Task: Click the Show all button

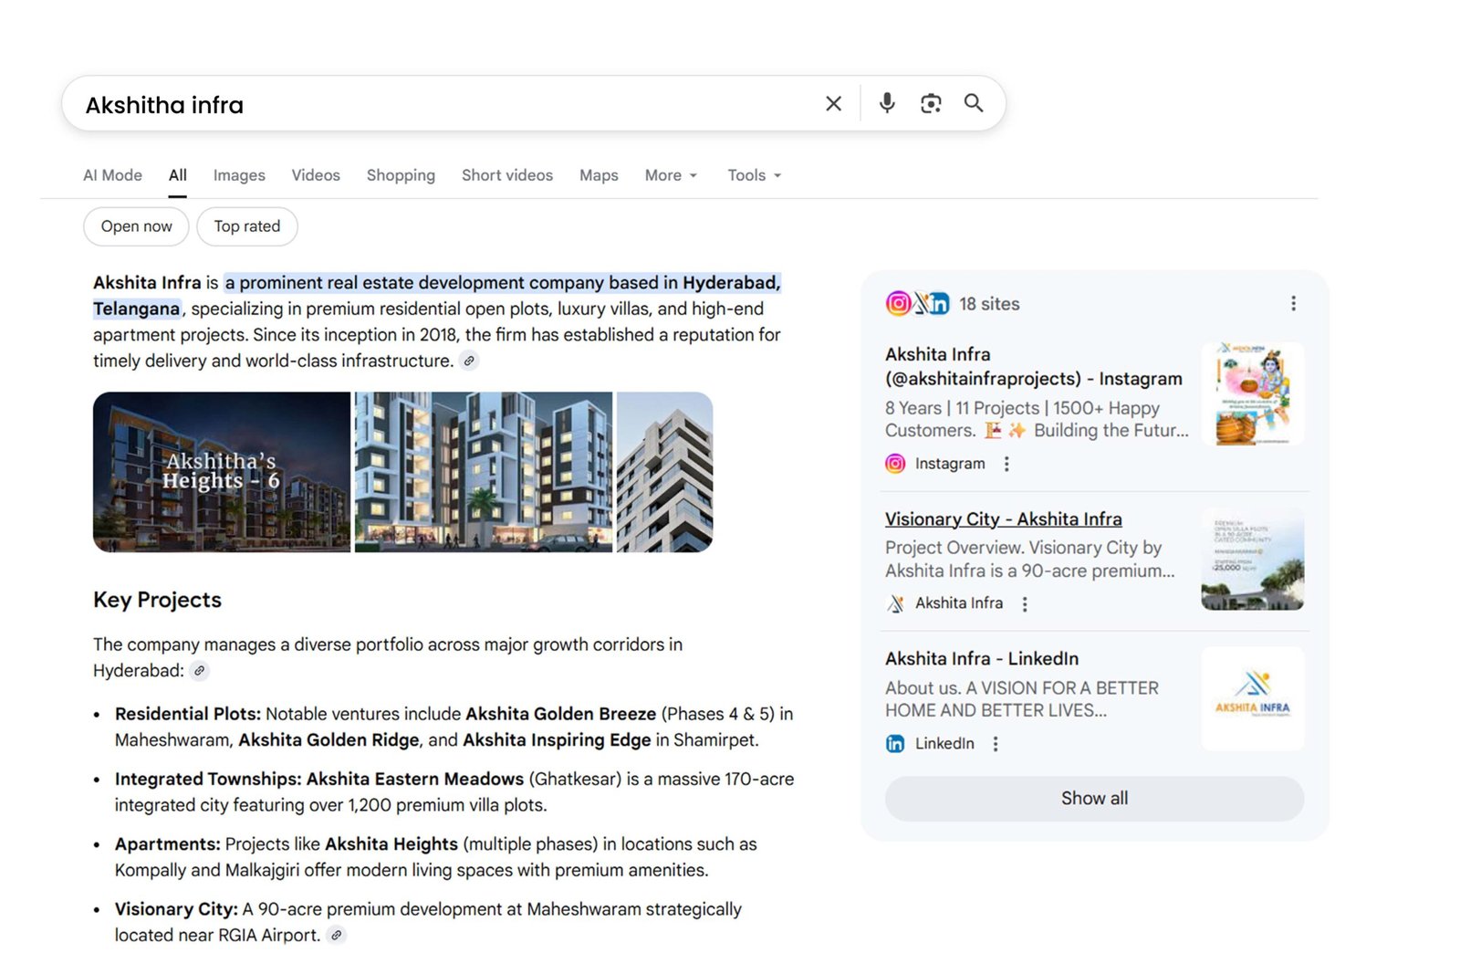Action: point(1094,798)
